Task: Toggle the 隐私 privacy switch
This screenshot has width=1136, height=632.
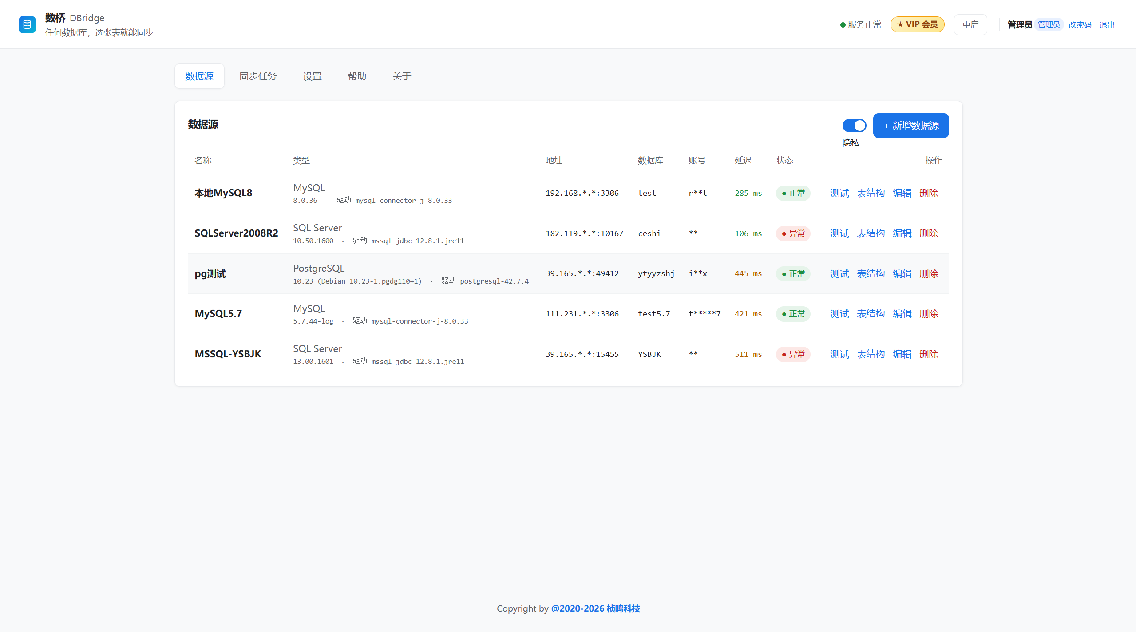Action: 854,126
